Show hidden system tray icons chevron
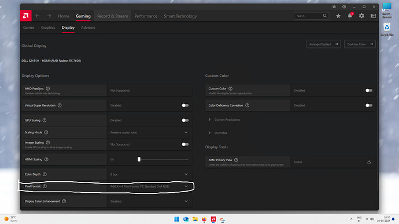The width and height of the screenshot is (399, 224). click(351, 219)
